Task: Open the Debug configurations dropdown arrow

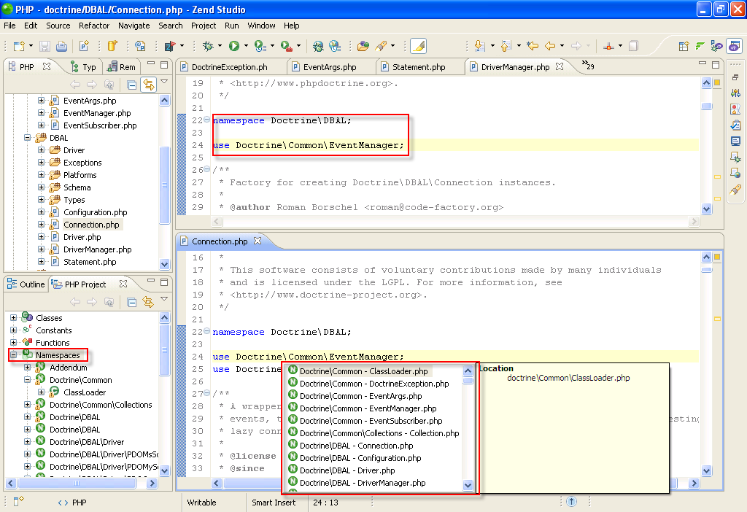Action: coord(220,46)
